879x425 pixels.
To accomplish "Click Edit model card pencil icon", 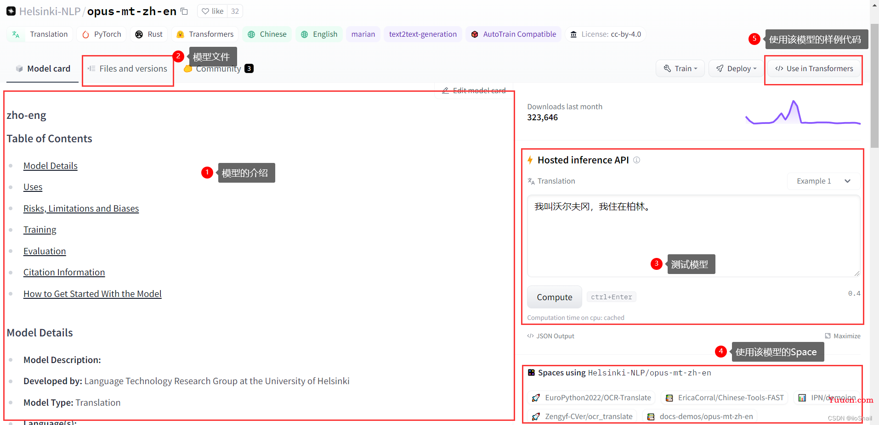I will pos(445,90).
